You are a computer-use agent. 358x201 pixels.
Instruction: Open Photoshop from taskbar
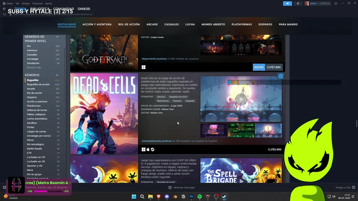point(192,197)
